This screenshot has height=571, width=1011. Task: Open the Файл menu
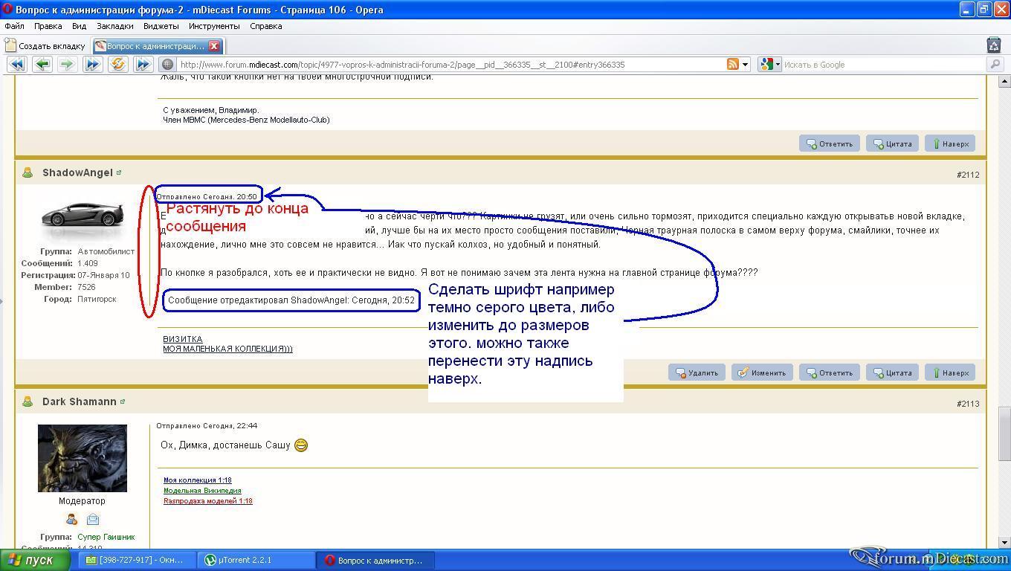14,26
